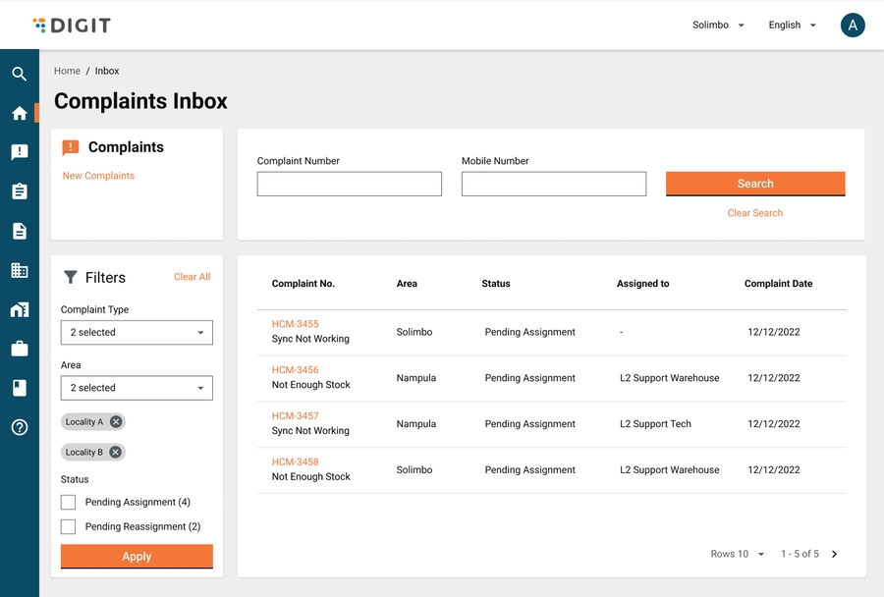Remove the Locality B filter chip
Viewport: 884px width, 597px height.
pyautogui.click(x=116, y=453)
